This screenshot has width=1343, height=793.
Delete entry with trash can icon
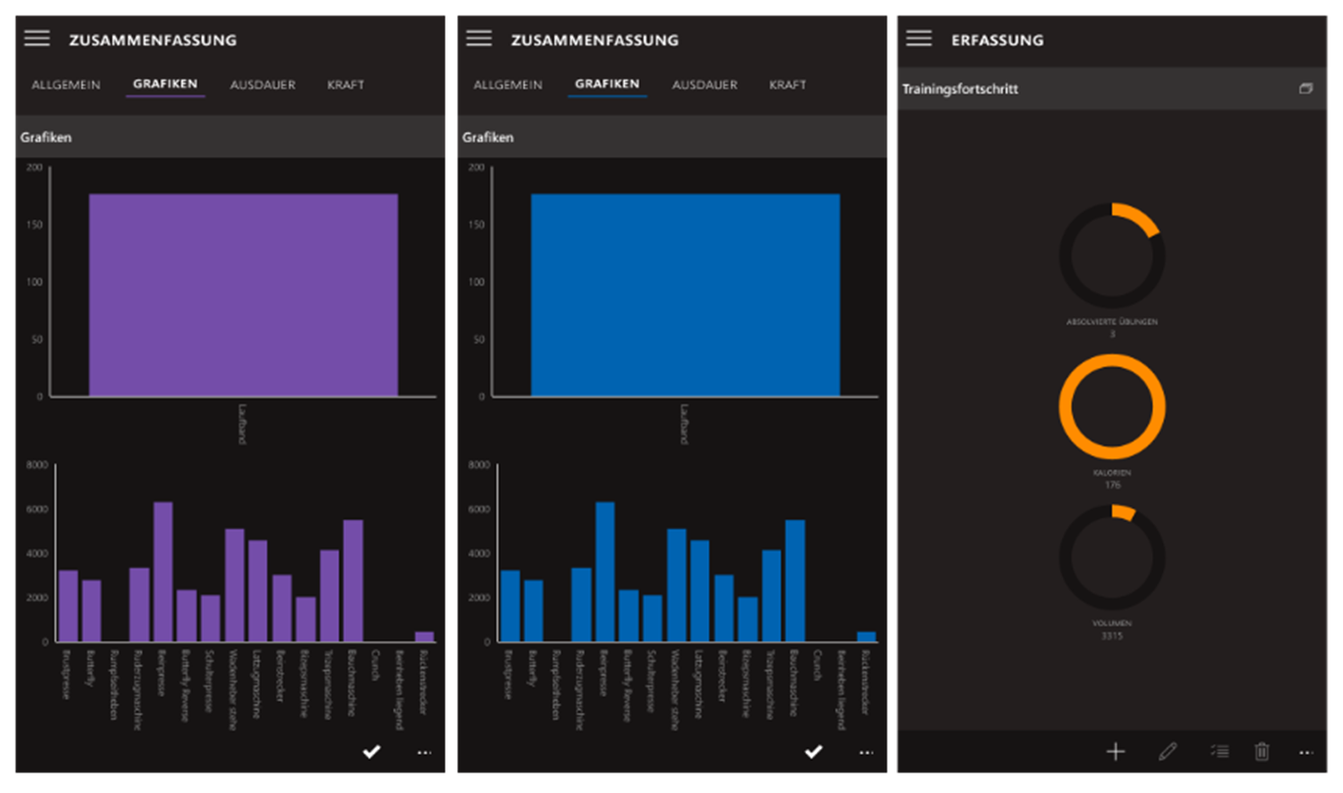point(1262,752)
